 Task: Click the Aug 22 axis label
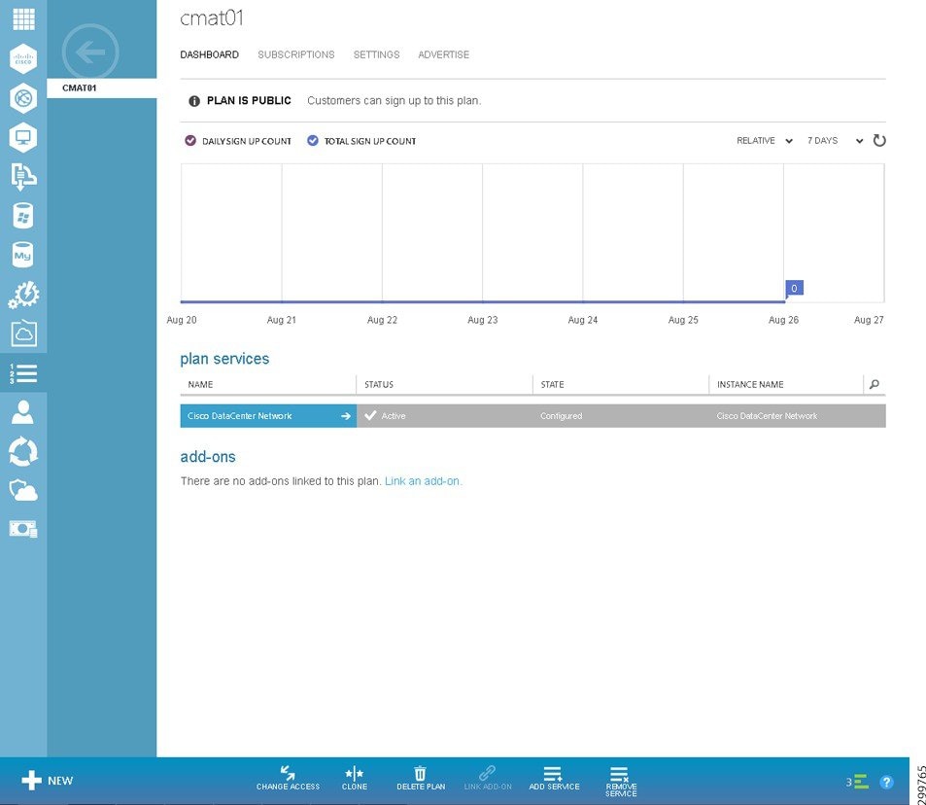(382, 320)
